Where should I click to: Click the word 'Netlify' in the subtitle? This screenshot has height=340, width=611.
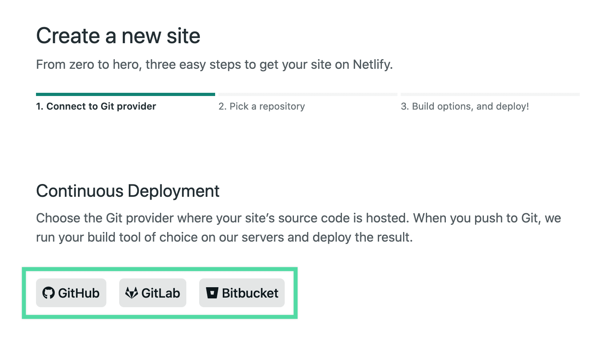pyautogui.click(x=371, y=64)
